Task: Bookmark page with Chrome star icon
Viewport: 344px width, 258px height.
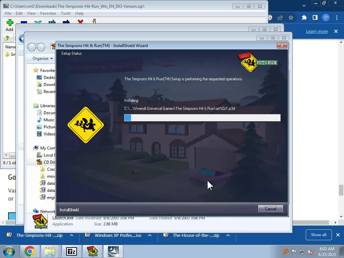Action: point(291,17)
